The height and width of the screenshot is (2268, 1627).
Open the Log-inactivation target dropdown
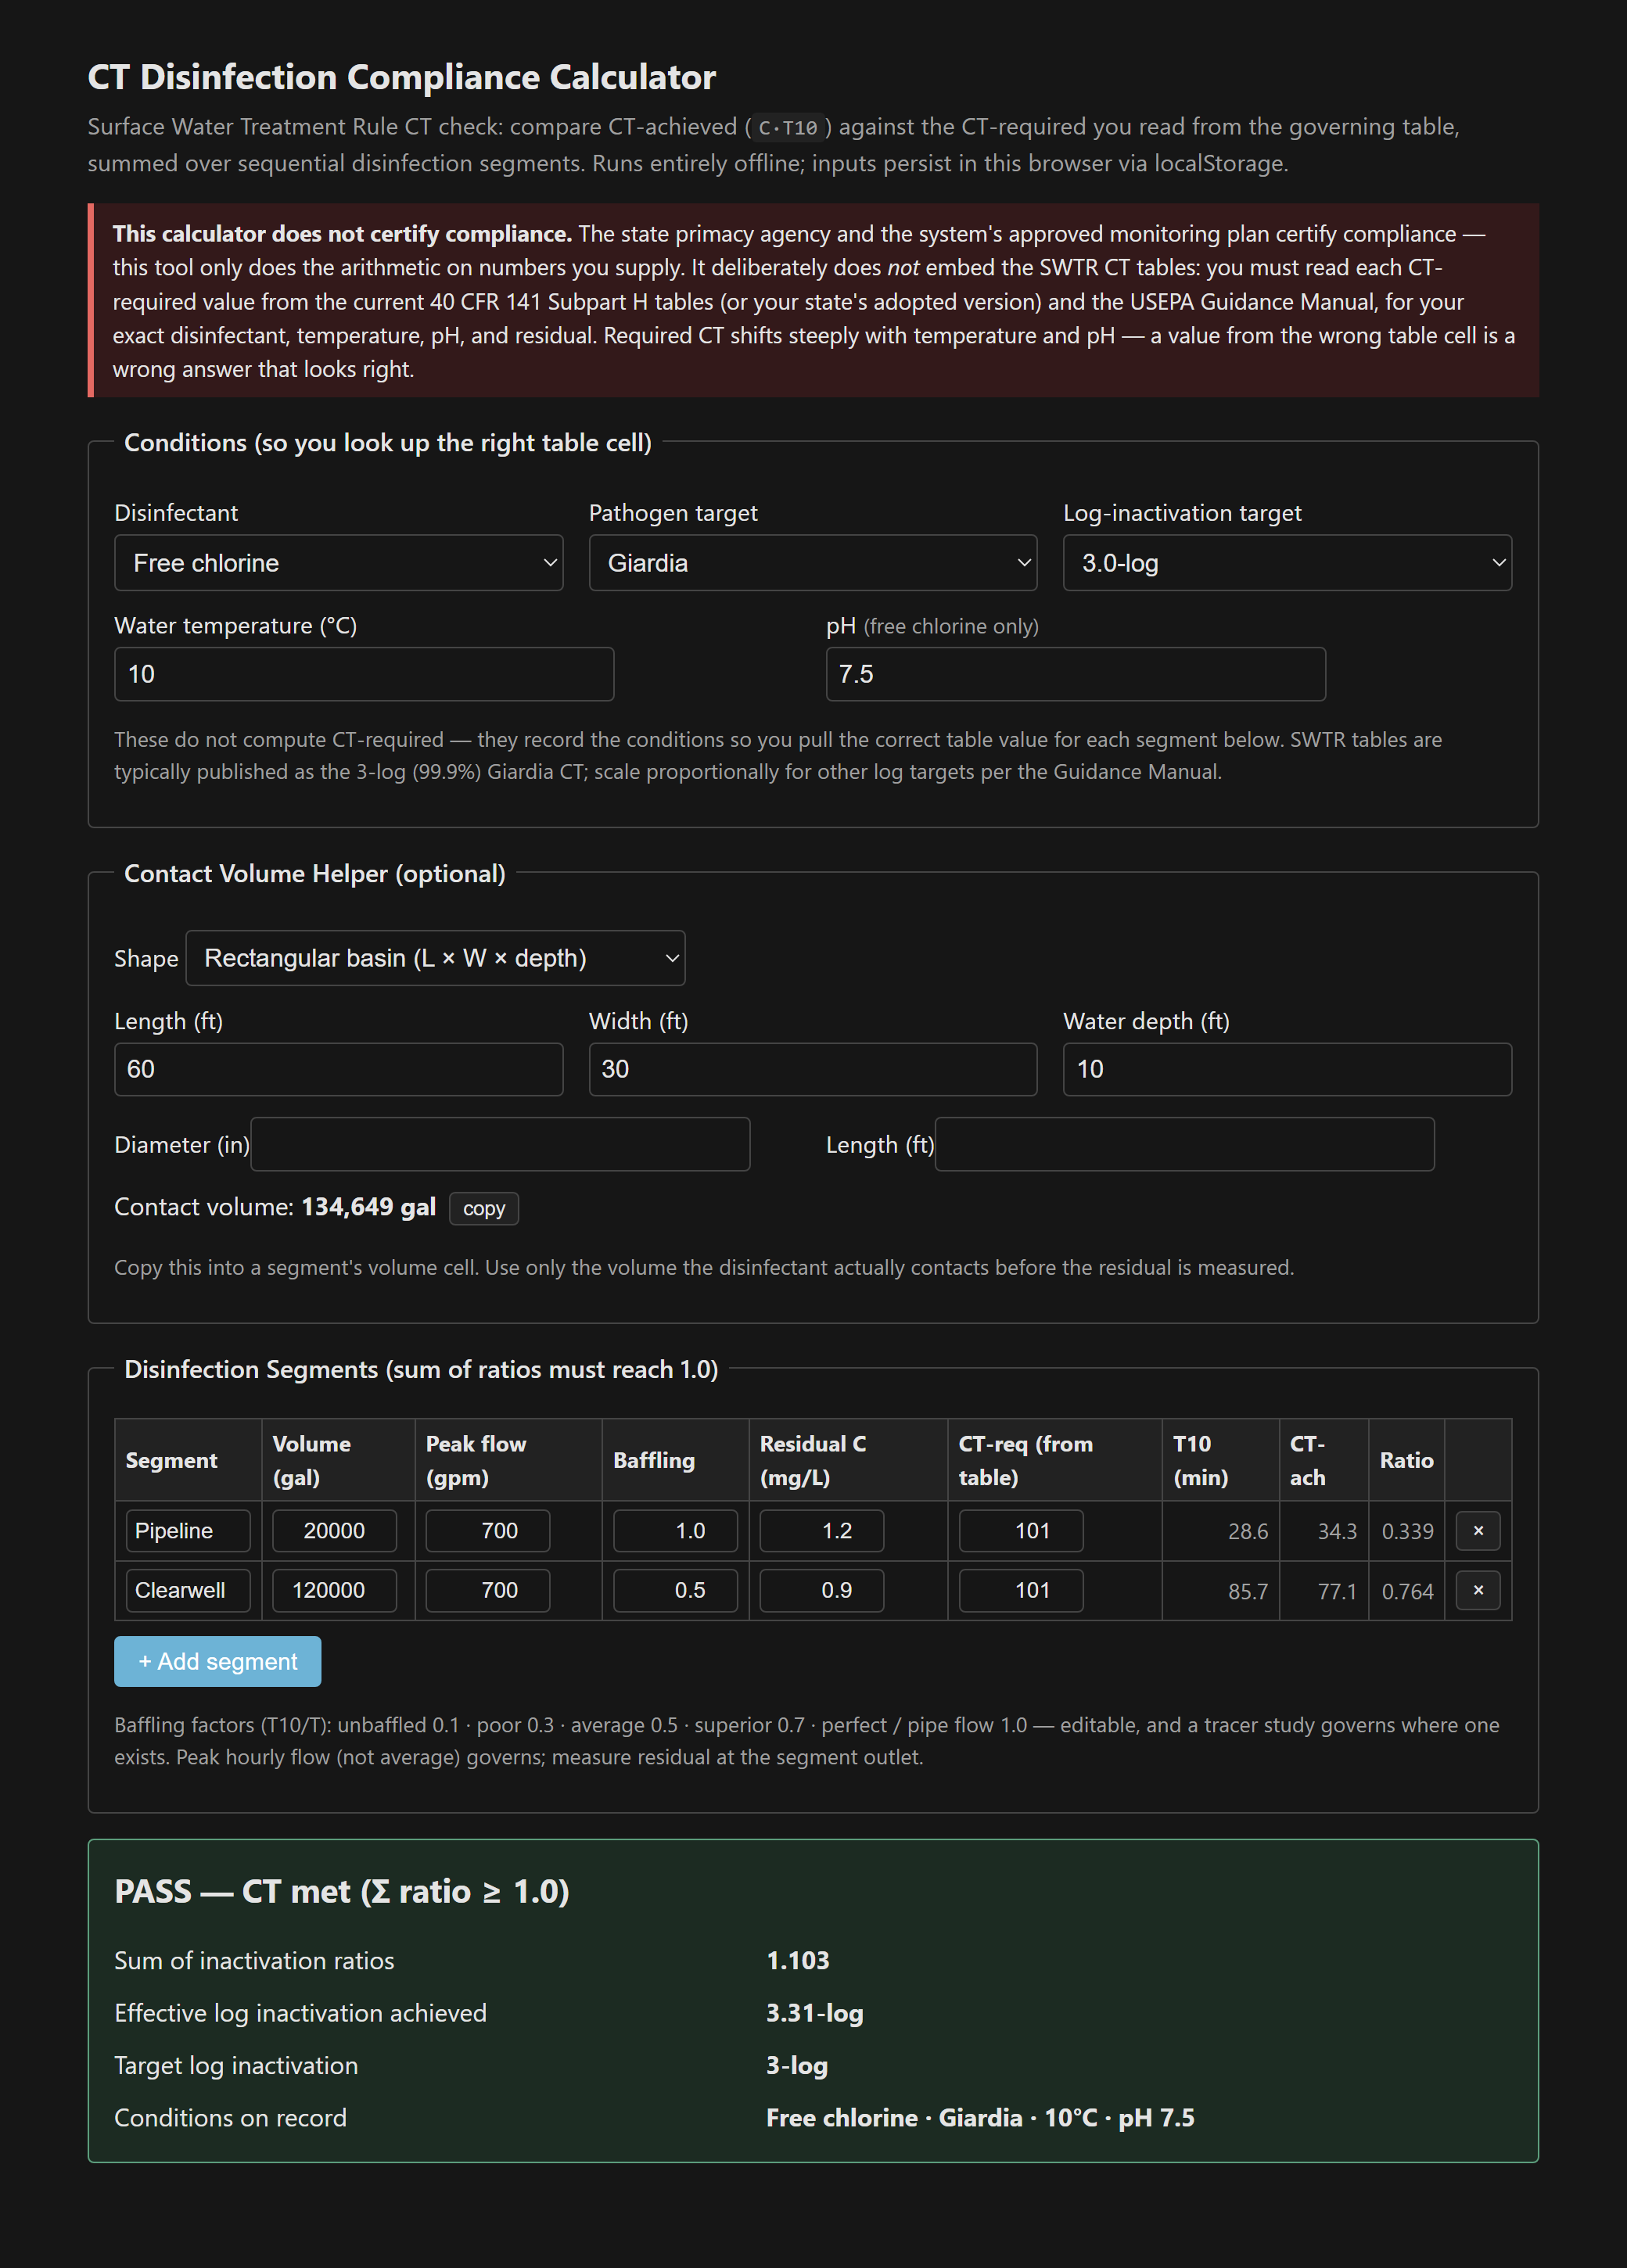pyautogui.click(x=1287, y=563)
